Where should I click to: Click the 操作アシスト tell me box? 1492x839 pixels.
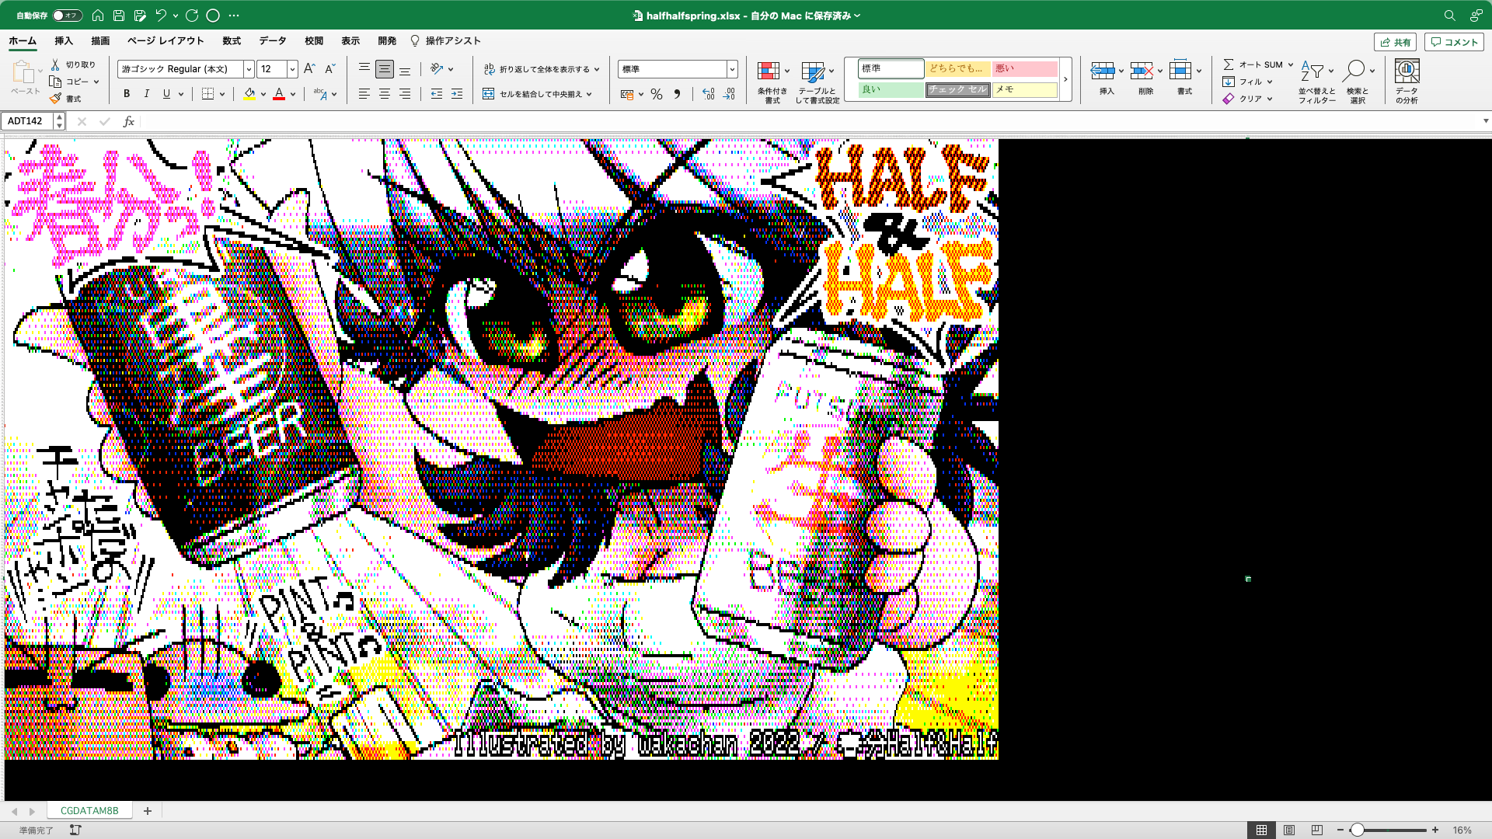click(x=446, y=40)
